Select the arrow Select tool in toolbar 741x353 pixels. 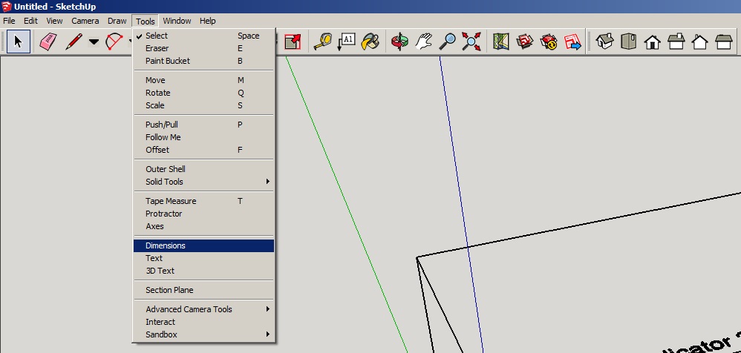[x=19, y=42]
